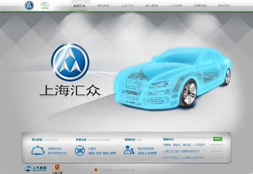Click the 招聘信息 Jobs heading in bottom panel
This screenshot has width=253, height=174.
tap(133, 140)
